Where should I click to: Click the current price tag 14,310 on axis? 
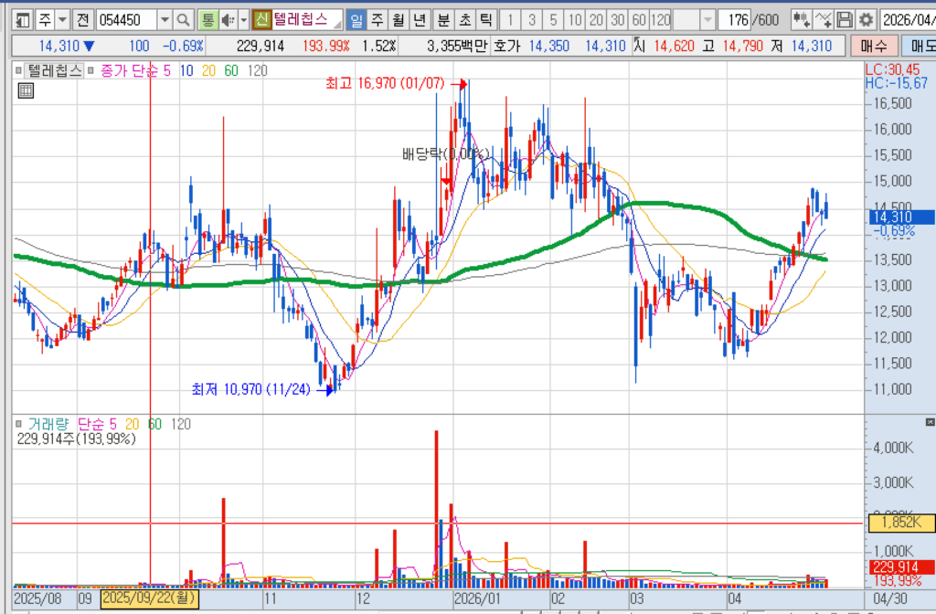click(x=900, y=217)
